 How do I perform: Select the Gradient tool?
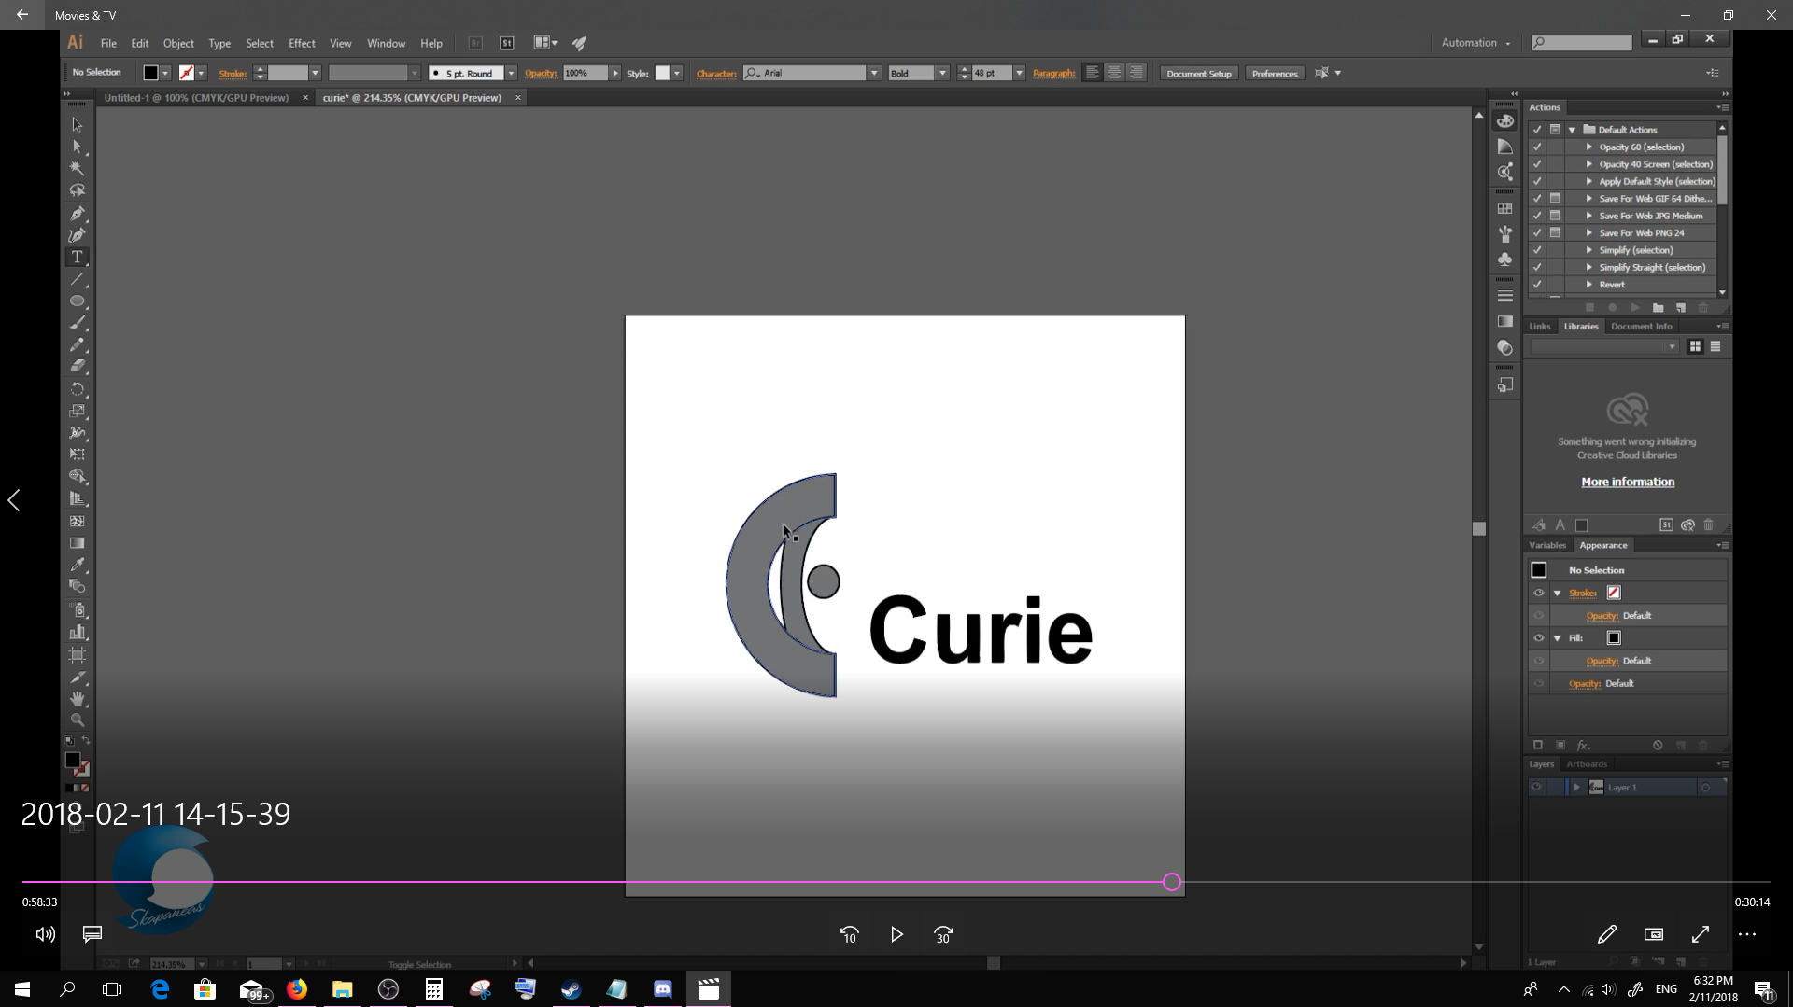pyautogui.click(x=78, y=543)
